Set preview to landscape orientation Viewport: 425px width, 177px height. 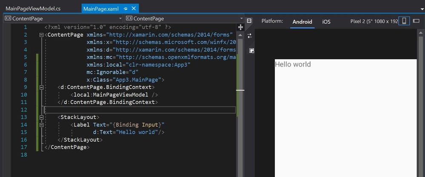coord(416,21)
